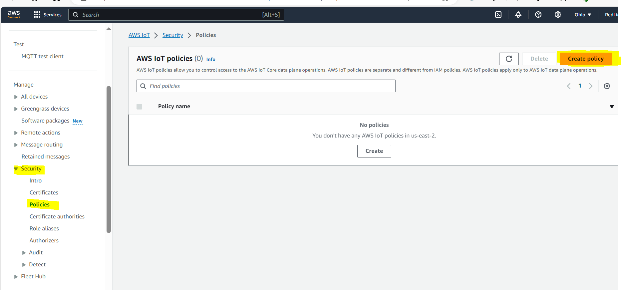Open the Security Intro page

36,180
